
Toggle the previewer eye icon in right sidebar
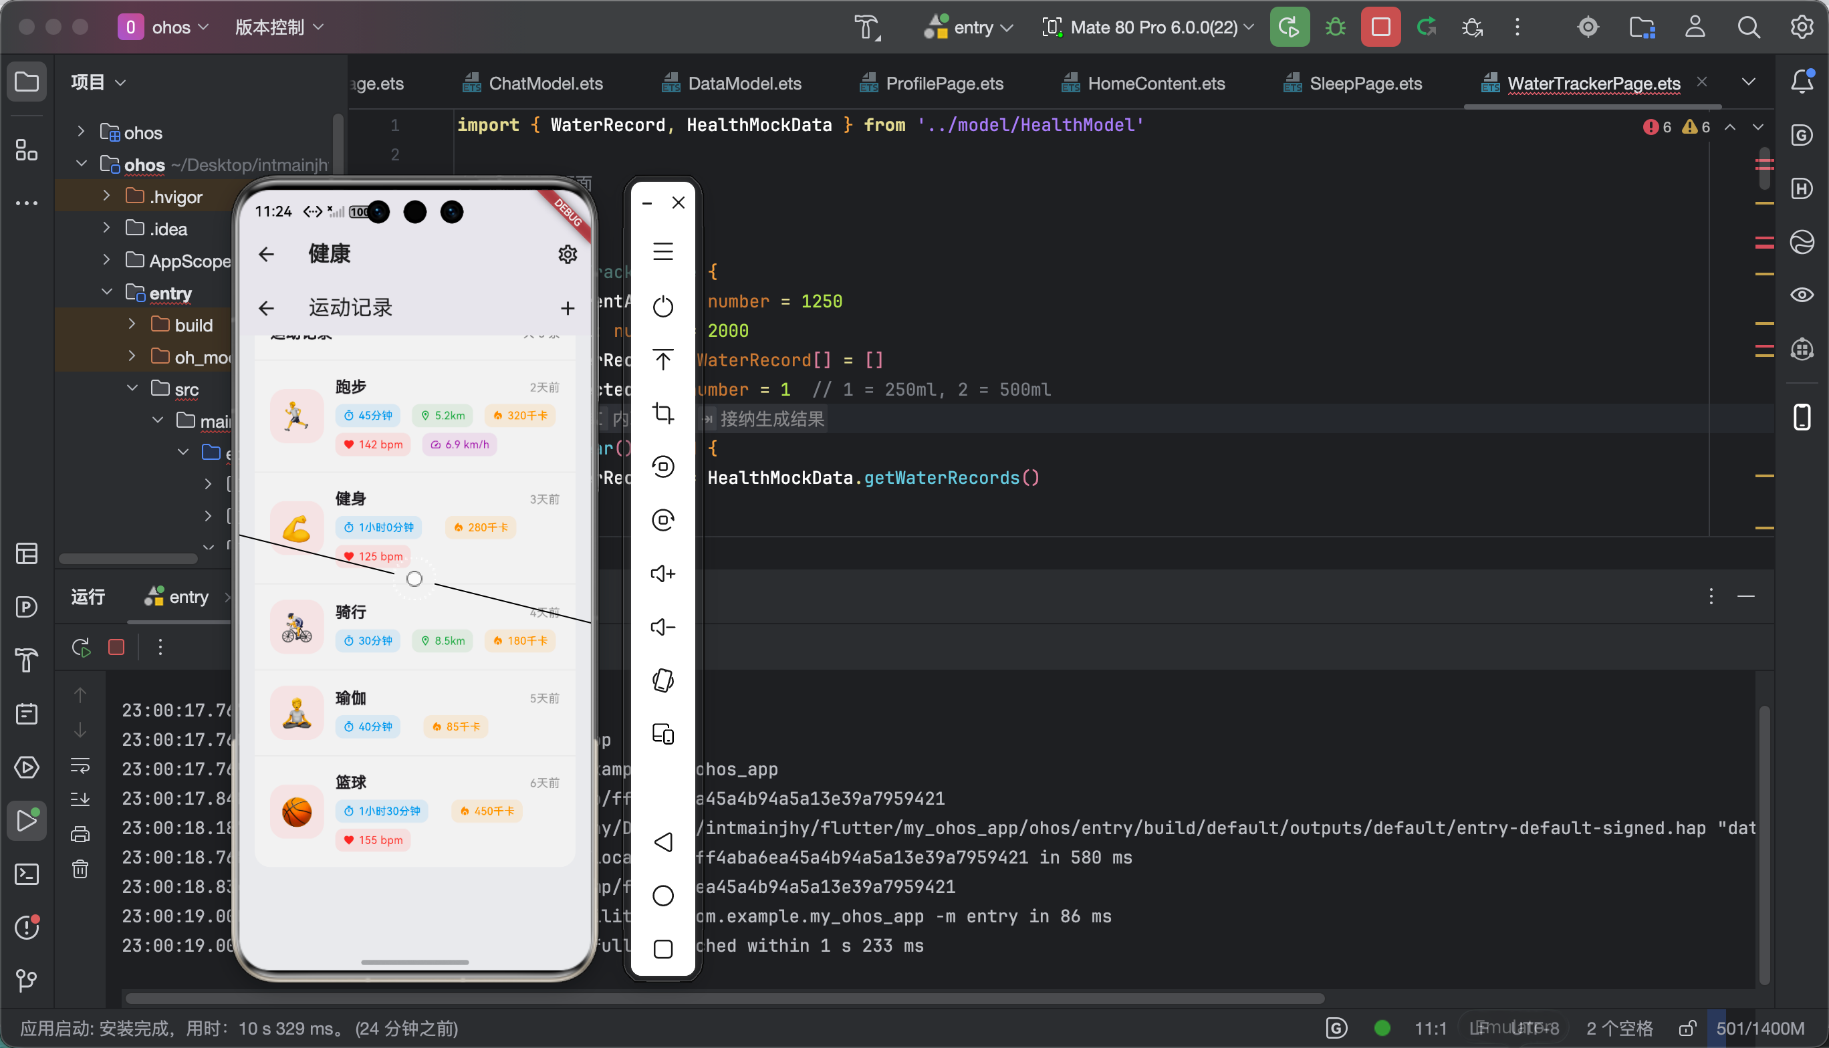point(1802,294)
